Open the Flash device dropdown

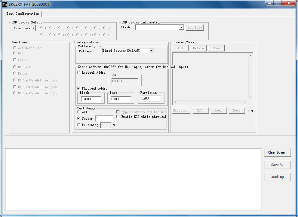point(181,27)
